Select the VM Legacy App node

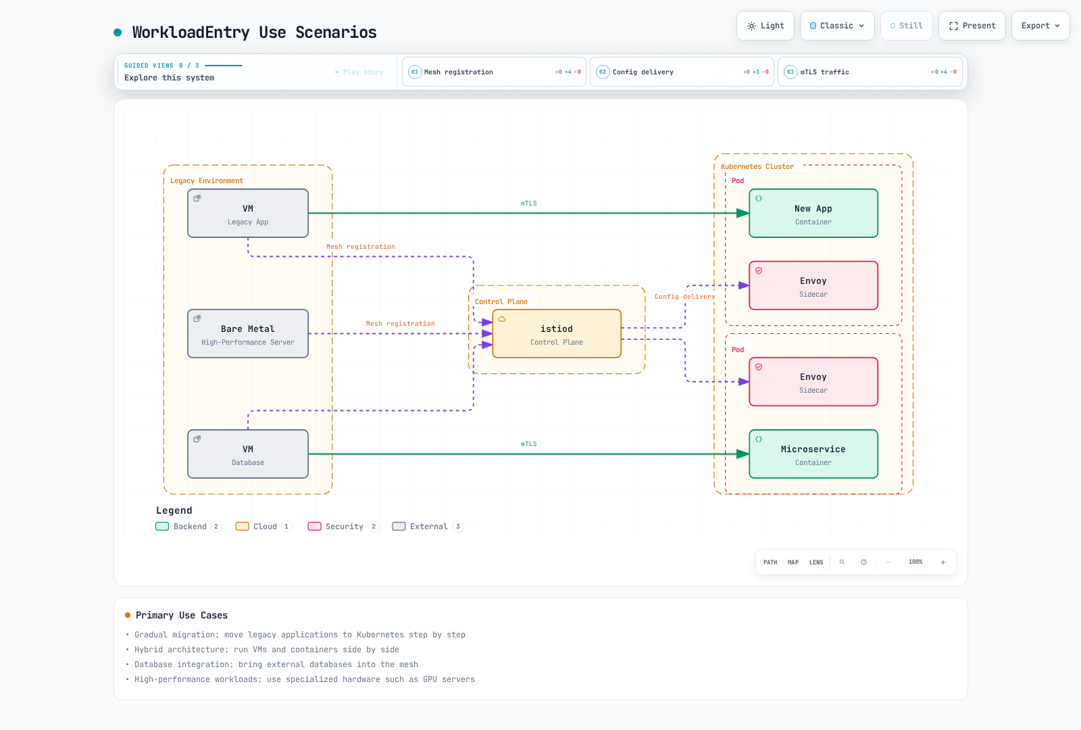[248, 213]
